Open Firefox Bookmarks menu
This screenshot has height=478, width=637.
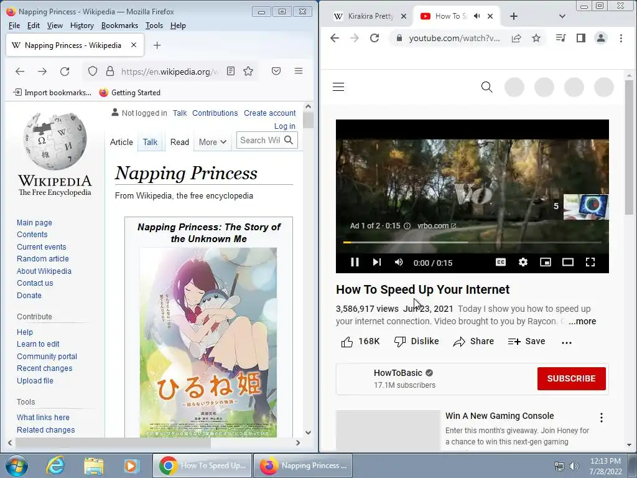(x=119, y=26)
